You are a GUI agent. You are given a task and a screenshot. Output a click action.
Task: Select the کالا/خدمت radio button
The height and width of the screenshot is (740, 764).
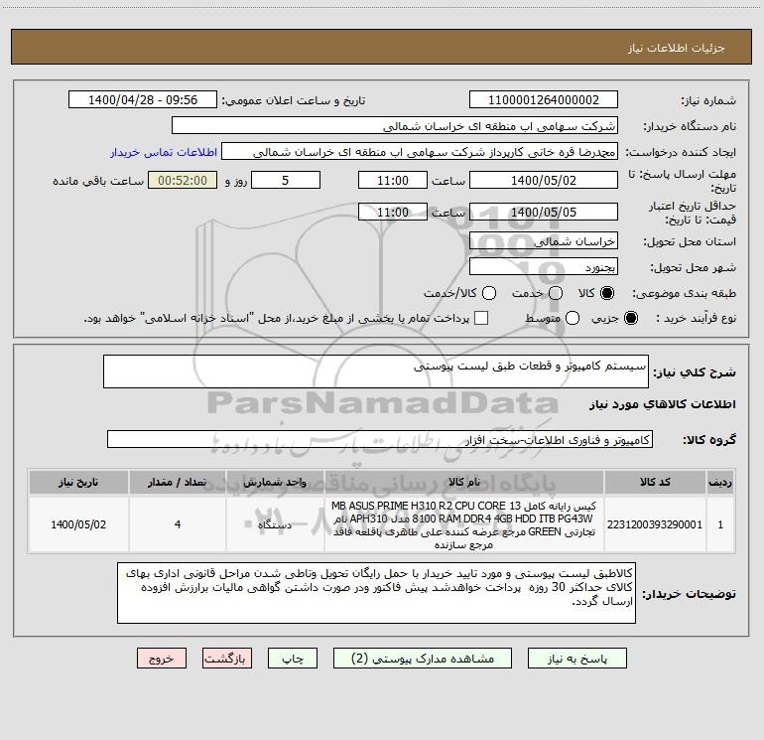tap(489, 293)
